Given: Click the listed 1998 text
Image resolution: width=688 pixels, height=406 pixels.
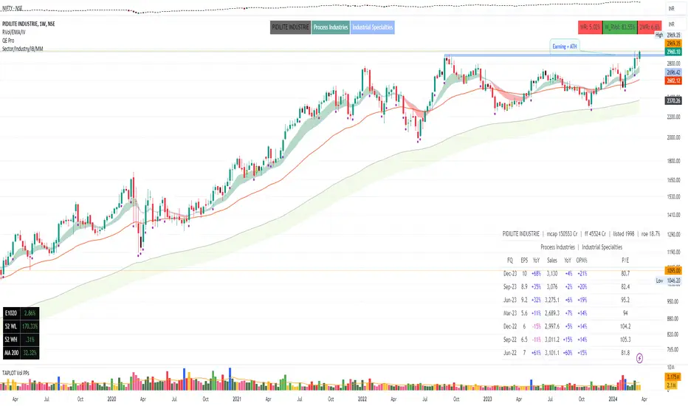Looking at the screenshot, I should pos(624,234).
